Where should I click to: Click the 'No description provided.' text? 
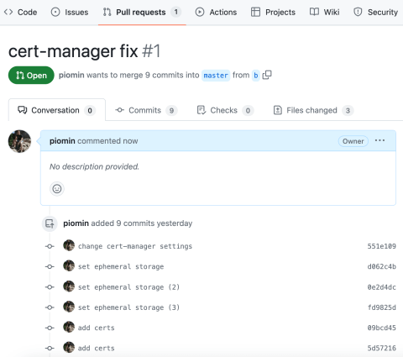(x=94, y=166)
